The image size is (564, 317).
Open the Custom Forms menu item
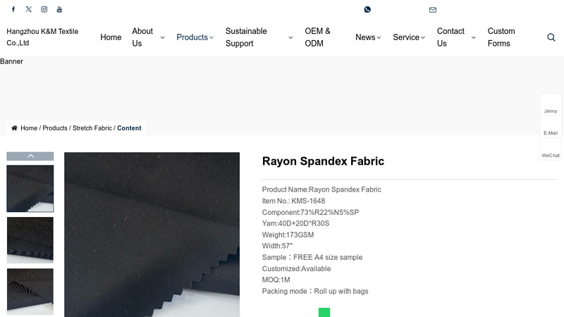(x=501, y=37)
